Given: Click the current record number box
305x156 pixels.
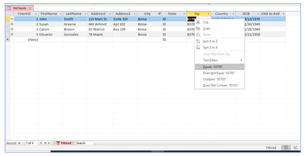Looking at the screenshot, I should [32, 143].
